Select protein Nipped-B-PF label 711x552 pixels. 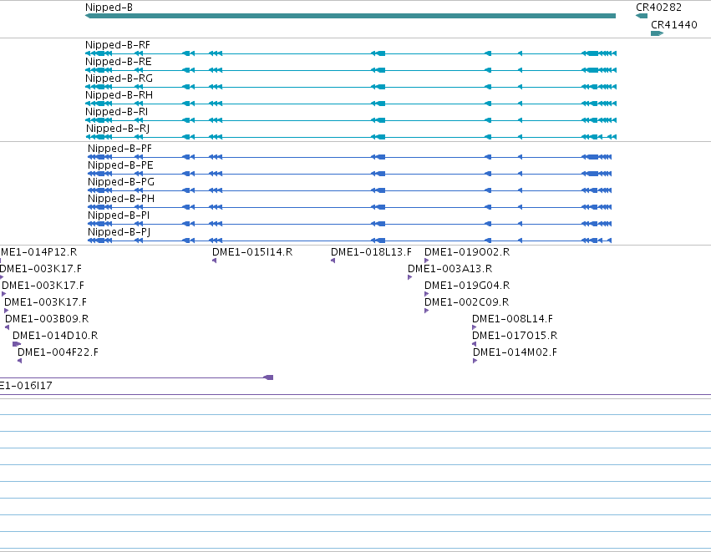119,149
